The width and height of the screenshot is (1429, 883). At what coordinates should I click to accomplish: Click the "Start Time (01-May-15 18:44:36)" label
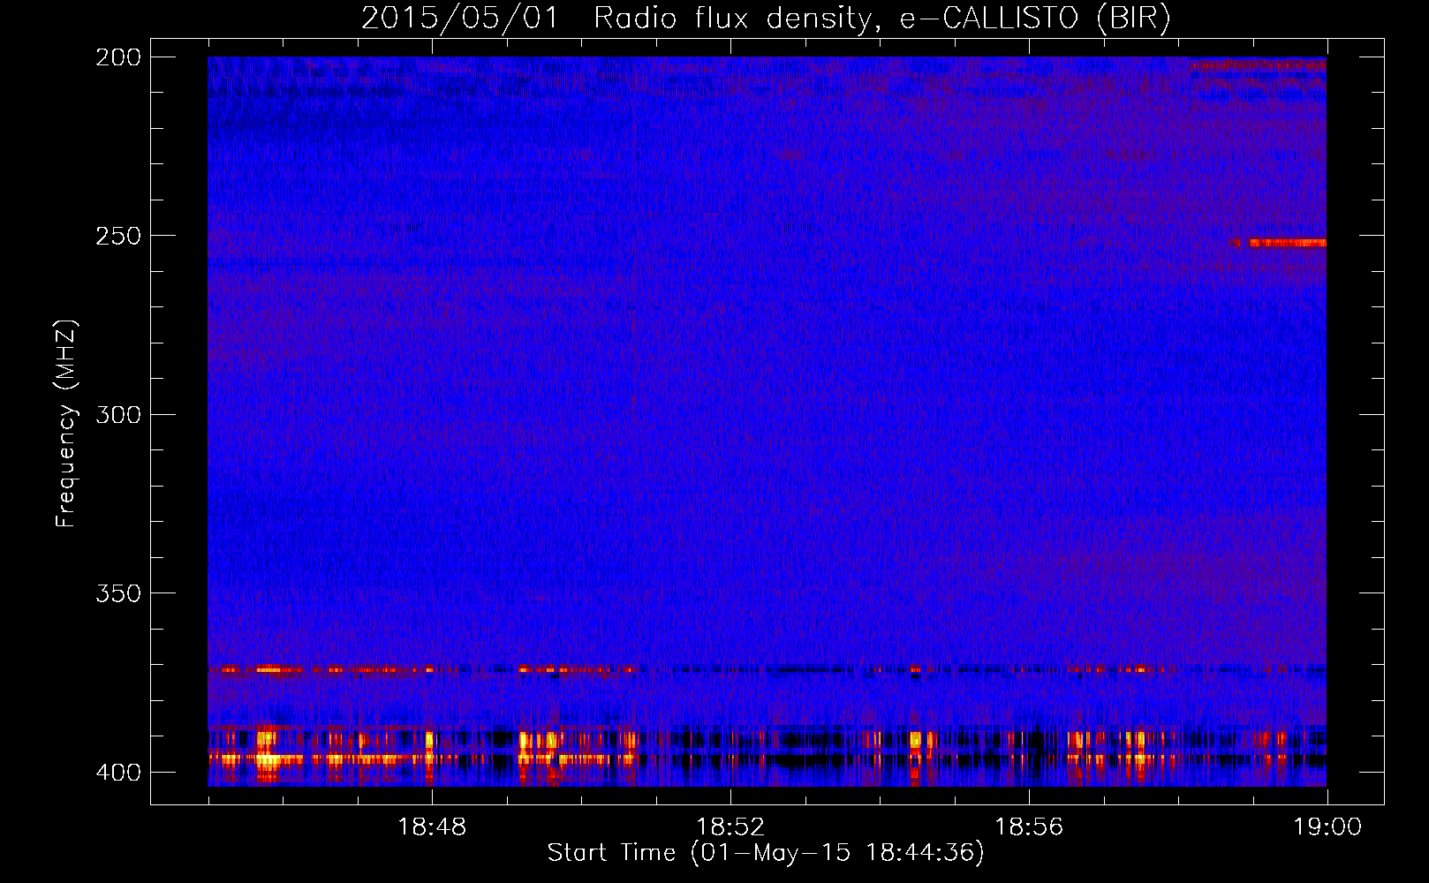[766, 853]
